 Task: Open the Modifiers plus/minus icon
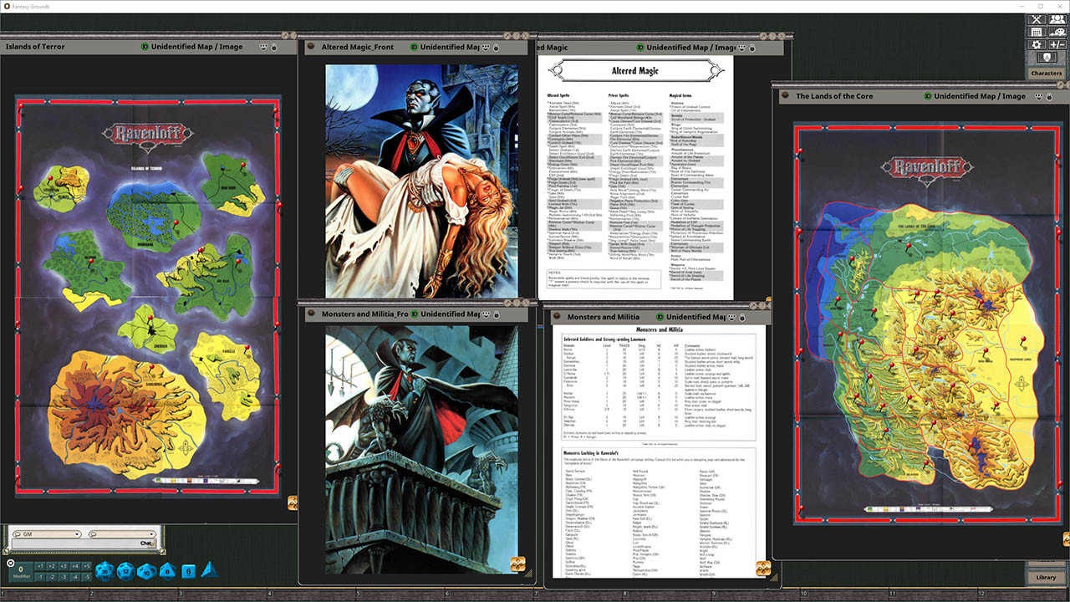tap(1057, 45)
